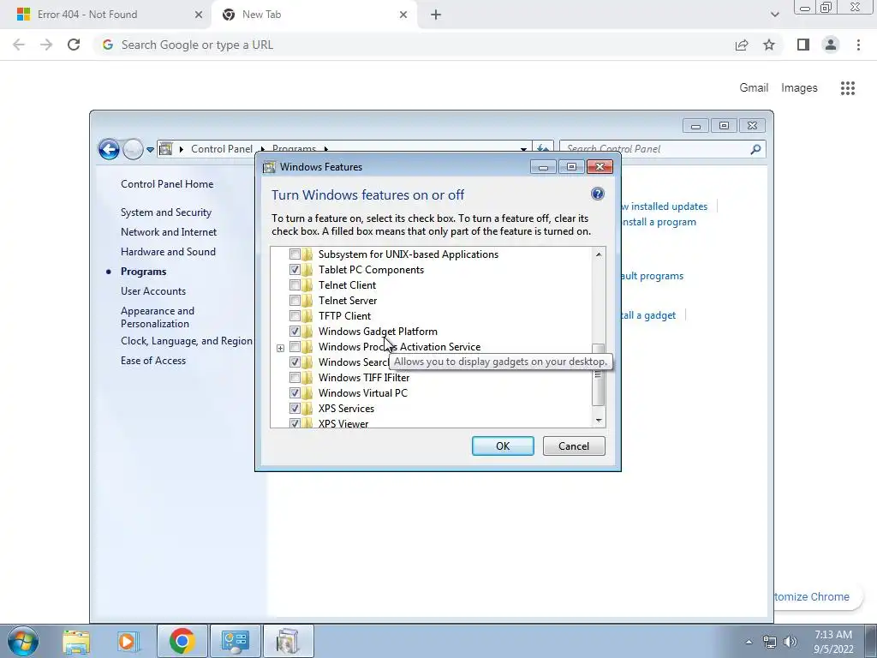Open System and Security category
877x658 pixels.
(x=166, y=212)
